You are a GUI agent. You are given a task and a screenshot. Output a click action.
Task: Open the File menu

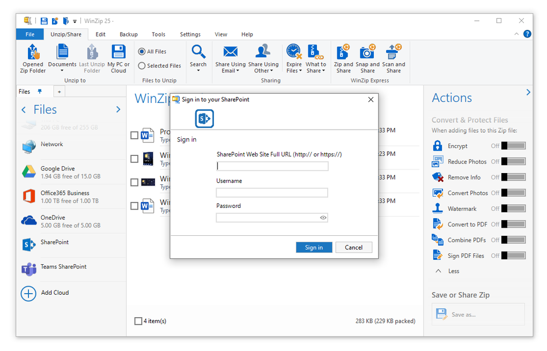30,34
